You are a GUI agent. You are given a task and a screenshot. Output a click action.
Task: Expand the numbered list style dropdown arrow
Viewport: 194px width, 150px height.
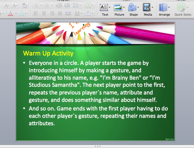pyautogui.click(x=52, y=5)
